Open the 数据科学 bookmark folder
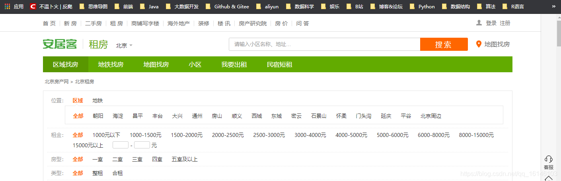Image resolution: width=561 pixels, height=181 pixels. click(300, 7)
